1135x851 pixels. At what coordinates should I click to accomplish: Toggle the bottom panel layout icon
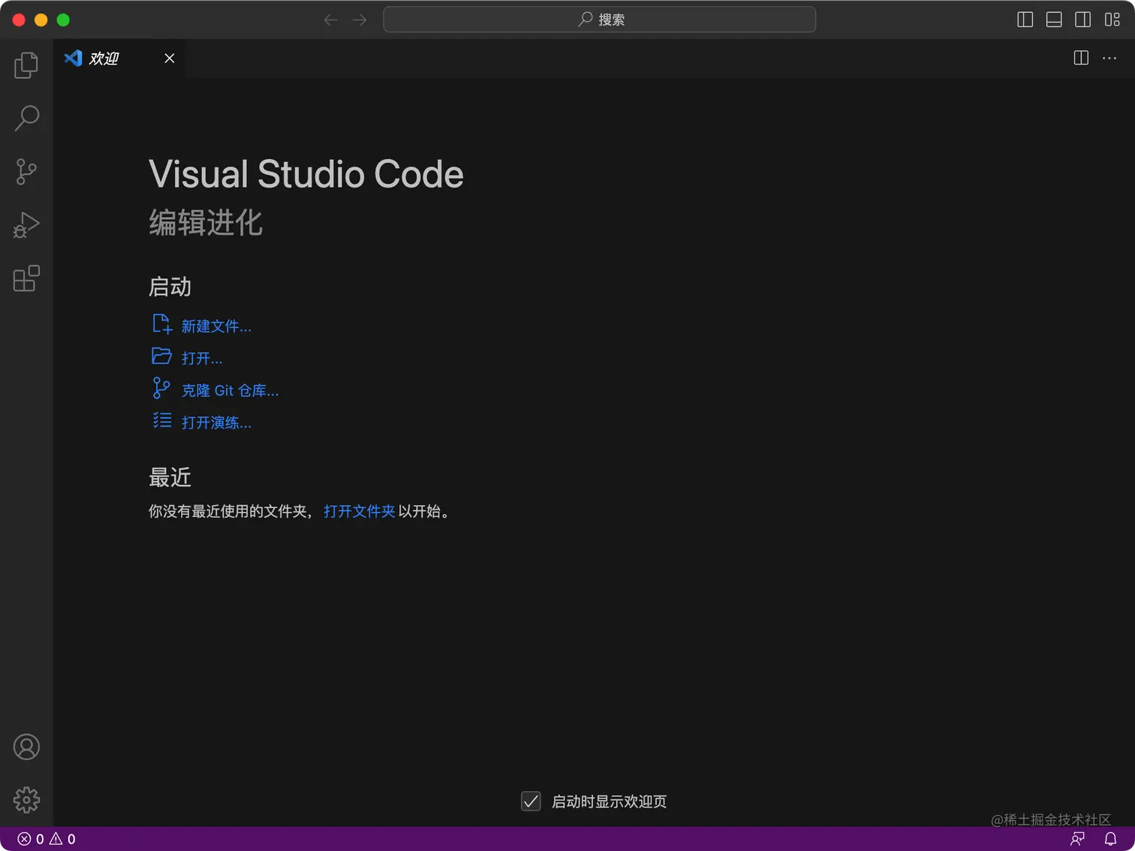pyautogui.click(x=1054, y=20)
